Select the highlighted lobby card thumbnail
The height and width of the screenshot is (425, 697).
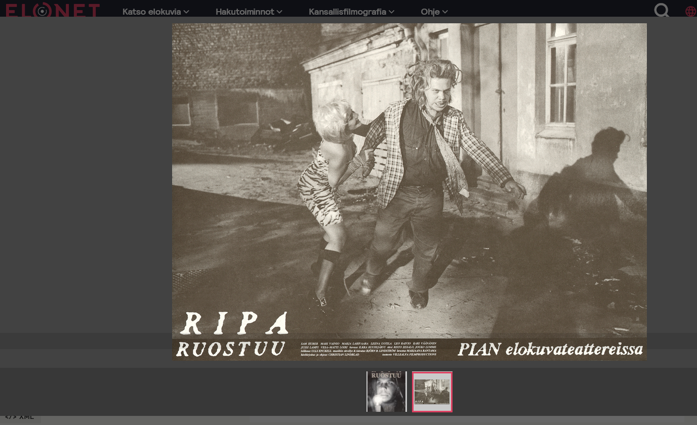click(x=432, y=392)
